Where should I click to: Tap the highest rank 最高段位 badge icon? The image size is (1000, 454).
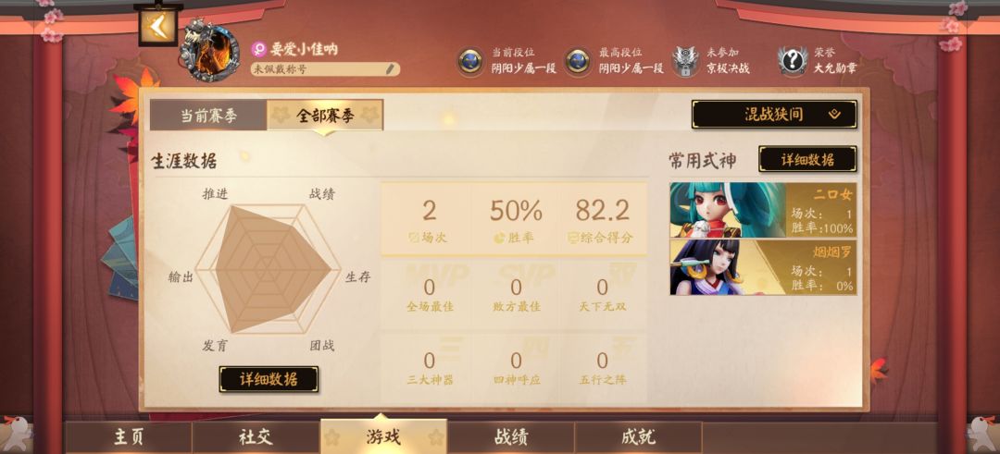click(x=578, y=61)
